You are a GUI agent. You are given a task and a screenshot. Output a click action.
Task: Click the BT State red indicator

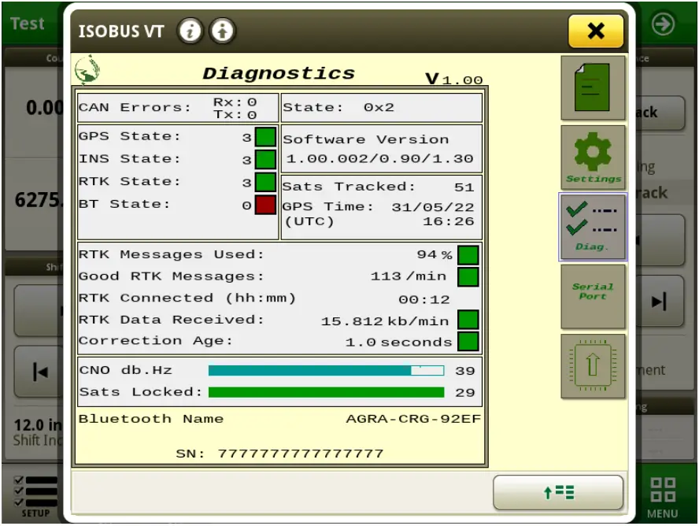(x=265, y=205)
